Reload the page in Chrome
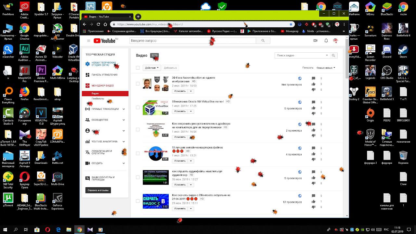The image size is (416, 234). point(98,24)
